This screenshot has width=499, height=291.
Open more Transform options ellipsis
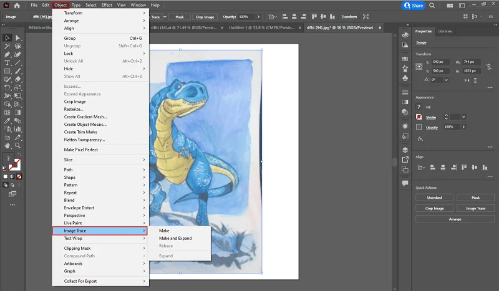490,87
